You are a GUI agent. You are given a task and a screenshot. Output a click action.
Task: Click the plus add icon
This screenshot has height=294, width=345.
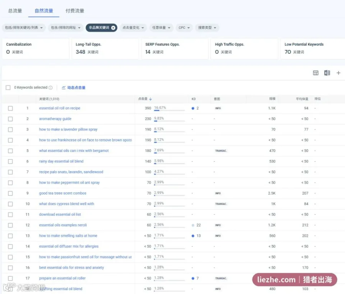[x=338, y=73]
